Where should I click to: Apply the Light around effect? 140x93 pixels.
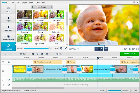[x=40, y=39]
